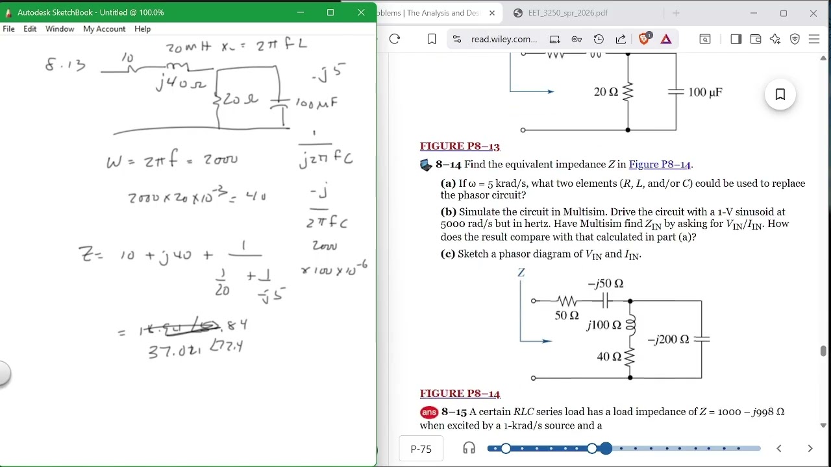831x467 pixels.
Task: Open Brave Rewards triangle icon
Action: pos(666,39)
